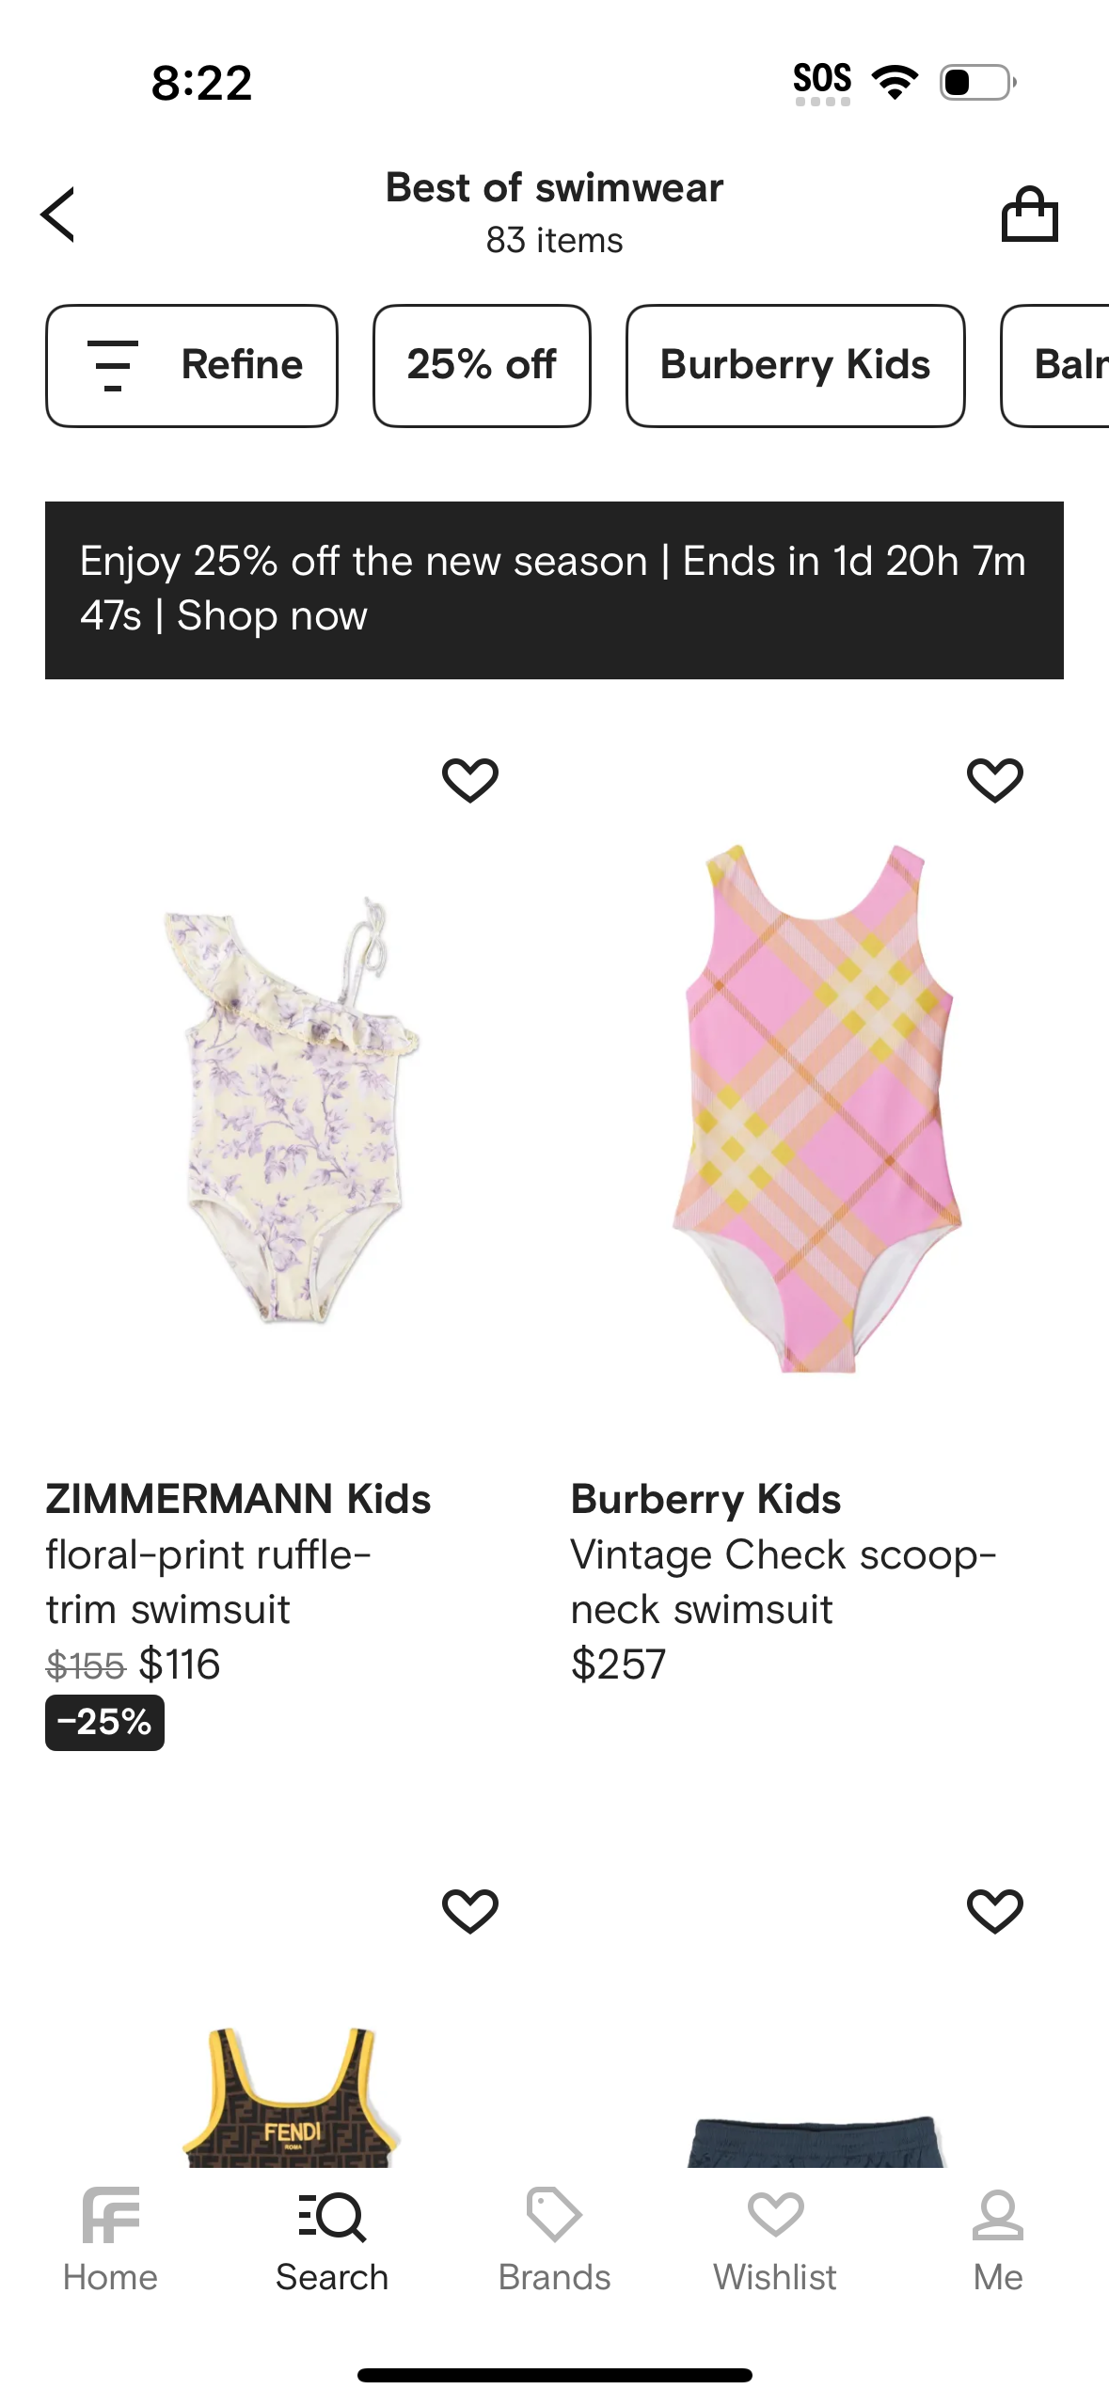Open the Wishlist heart tab
Screen dimensions: 1109x2405
(775, 2239)
